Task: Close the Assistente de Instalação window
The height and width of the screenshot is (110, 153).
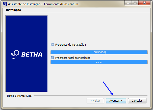Action: click(x=144, y=3)
